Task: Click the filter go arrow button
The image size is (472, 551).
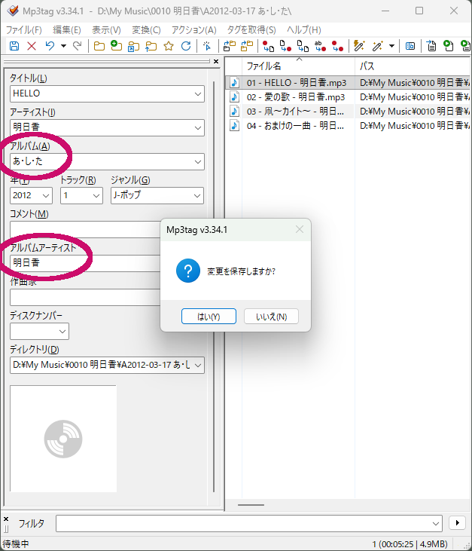Action: pos(457,523)
